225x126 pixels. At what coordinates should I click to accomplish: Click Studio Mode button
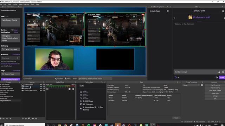coord(215,93)
